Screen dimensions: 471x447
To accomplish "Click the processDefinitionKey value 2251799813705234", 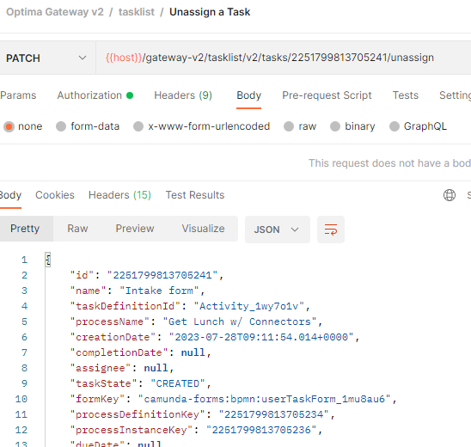I will coord(273,414).
